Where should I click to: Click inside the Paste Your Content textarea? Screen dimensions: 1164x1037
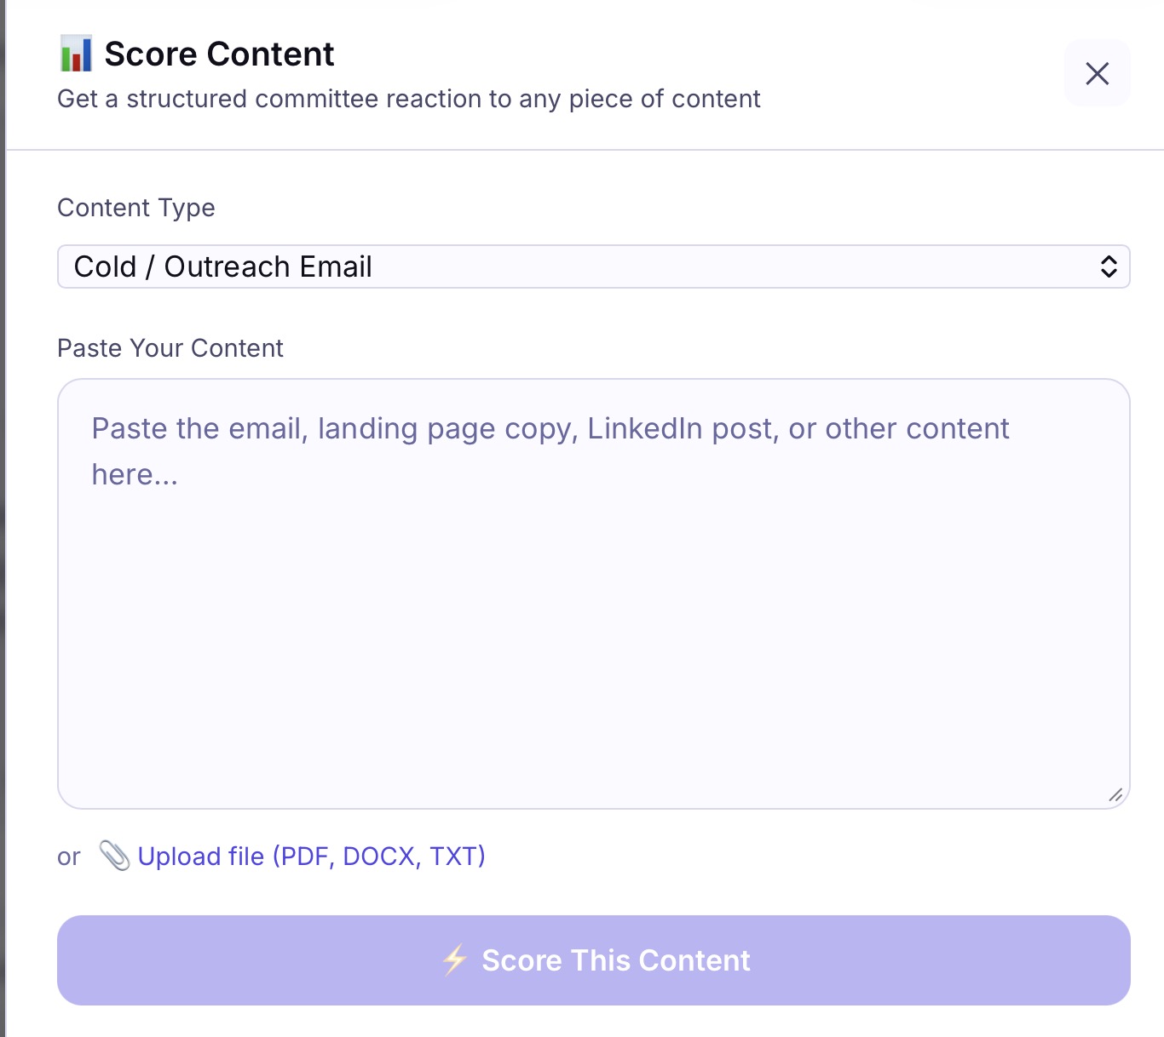(x=593, y=587)
